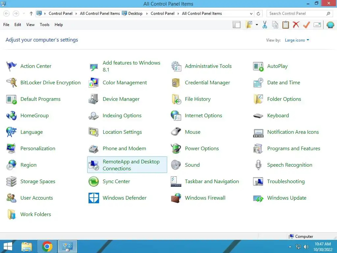Viewport: 337px width, 253px height.
Task: Click the volume speaker tray icon
Action: [x=306, y=247]
